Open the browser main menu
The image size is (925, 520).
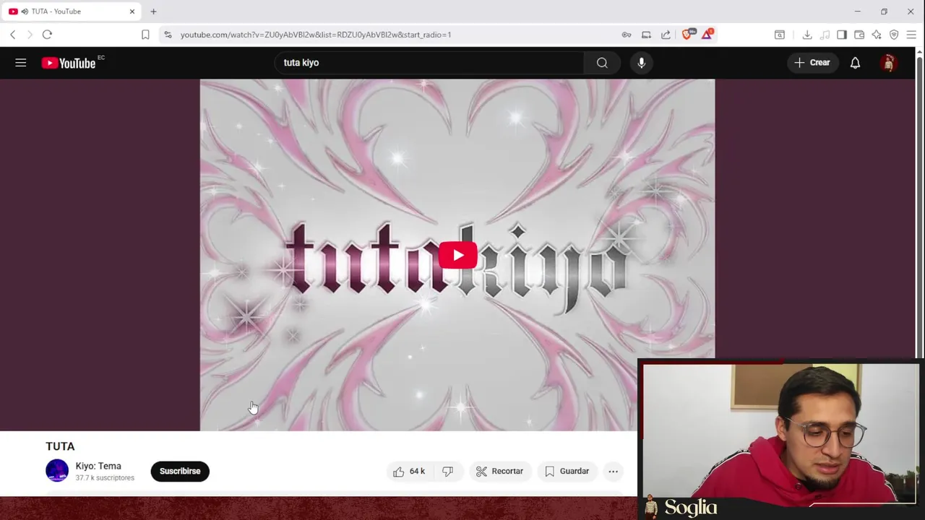click(x=911, y=35)
